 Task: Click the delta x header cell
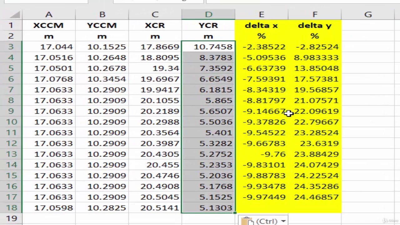tap(262, 25)
